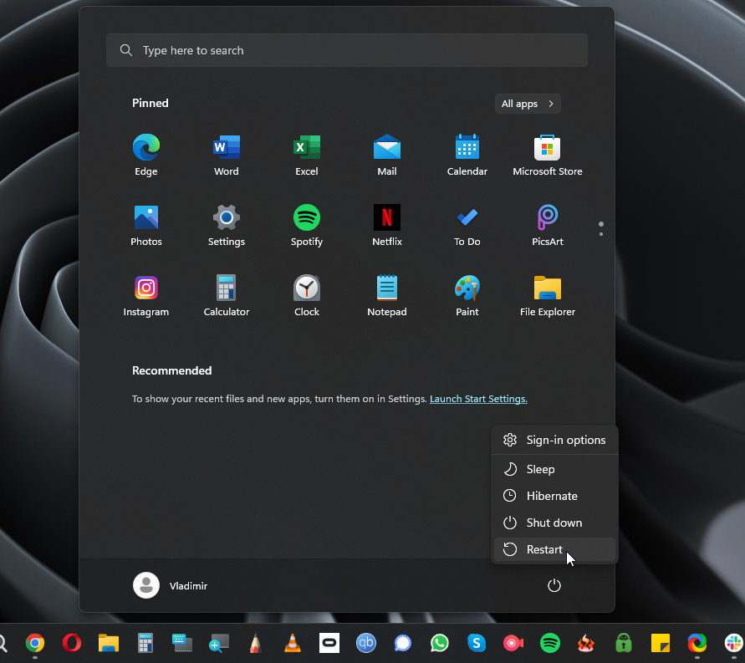Image resolution: width=745 pixels, height=663 pixels.
Task: Open Instagram pinned app
Action: (x=145, y=296)
